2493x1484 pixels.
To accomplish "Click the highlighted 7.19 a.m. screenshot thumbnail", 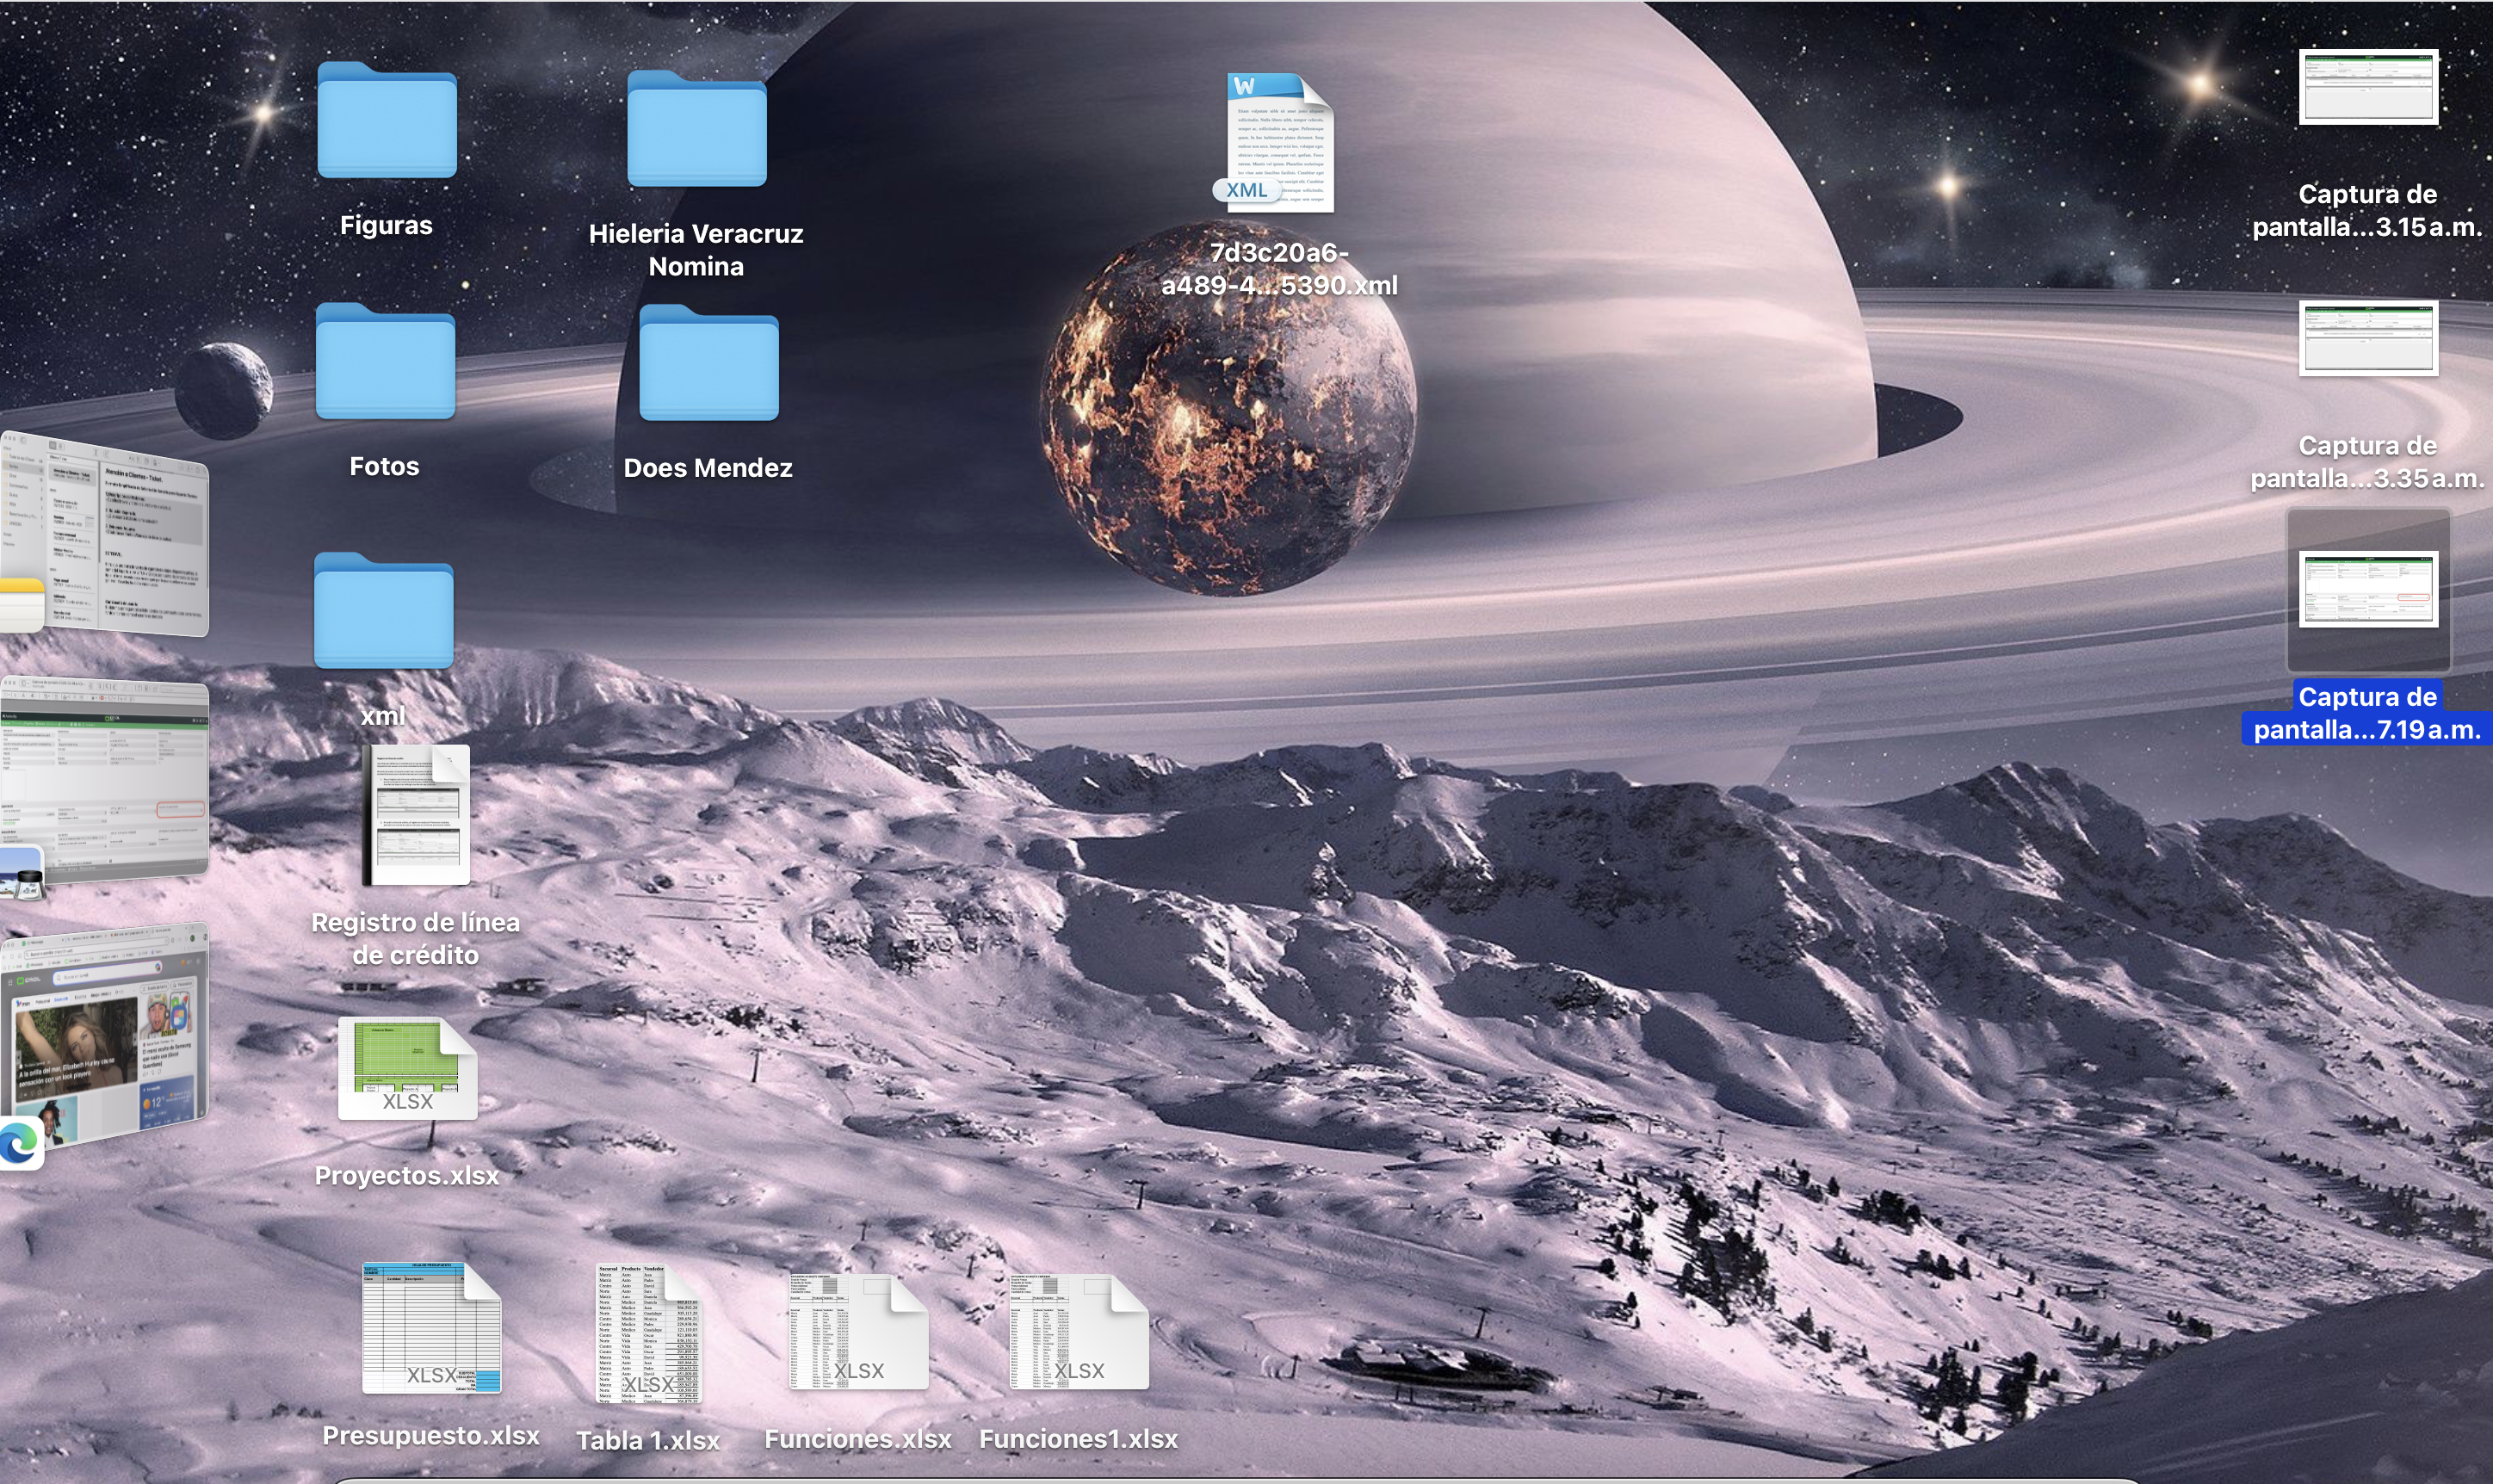I will [x=2367, y=589].
